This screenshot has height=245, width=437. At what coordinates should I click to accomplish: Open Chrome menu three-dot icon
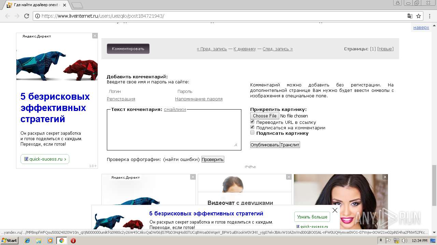pos(429,16)
